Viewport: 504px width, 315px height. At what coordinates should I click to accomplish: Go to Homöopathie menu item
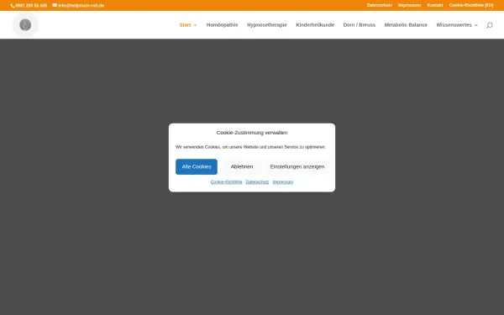point(222,24)
